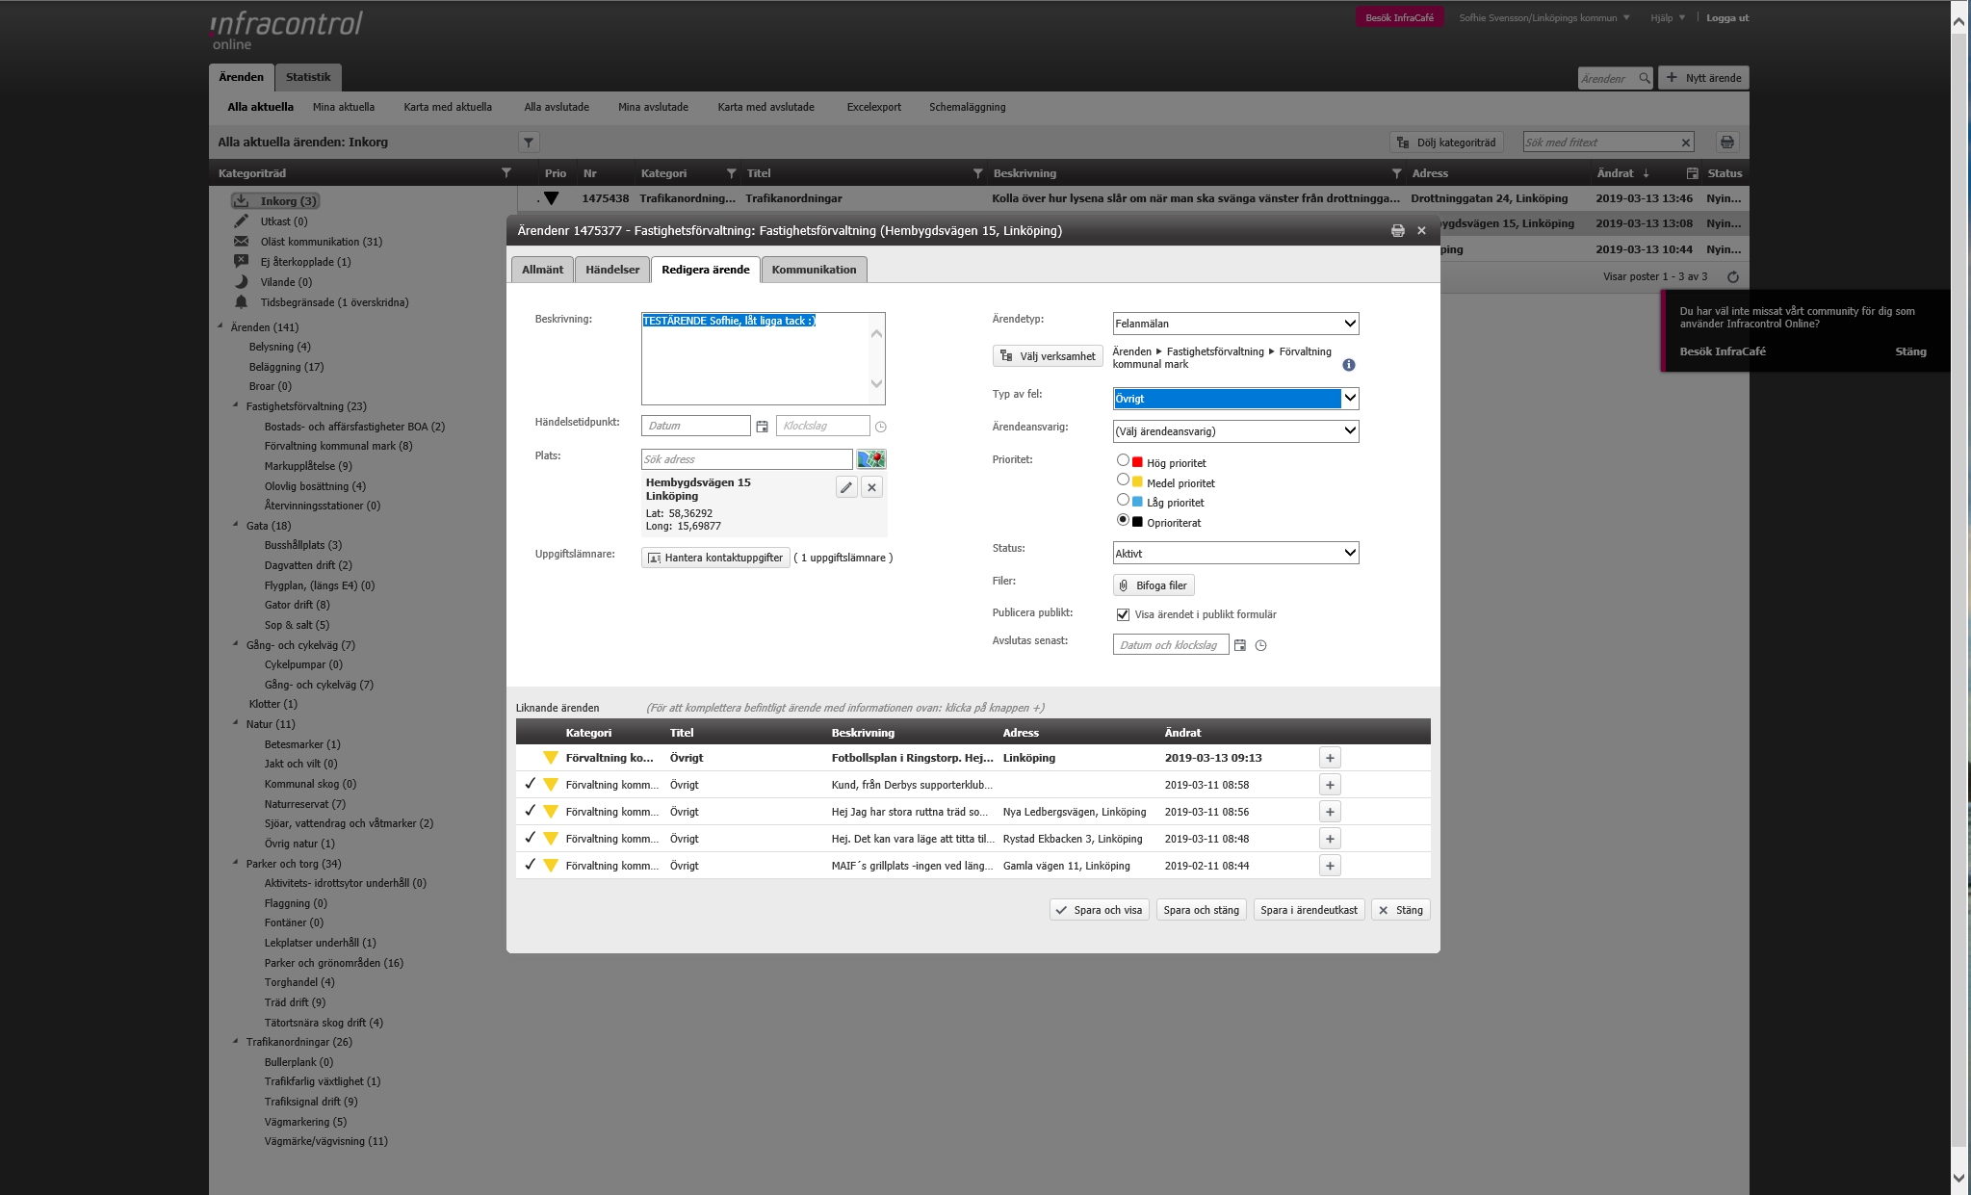Open the Ärendetyp dropdown showing Felanmälan
The image size is (1971, 1195).
pos(1235,324)
